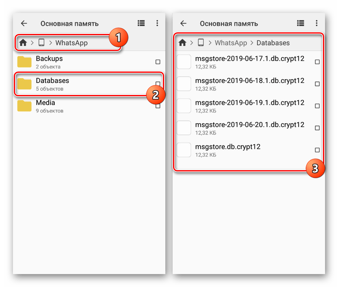Tap home icon in right panel breadcrumb
This screenshot has height=287, width=338.
coord(182,42)
